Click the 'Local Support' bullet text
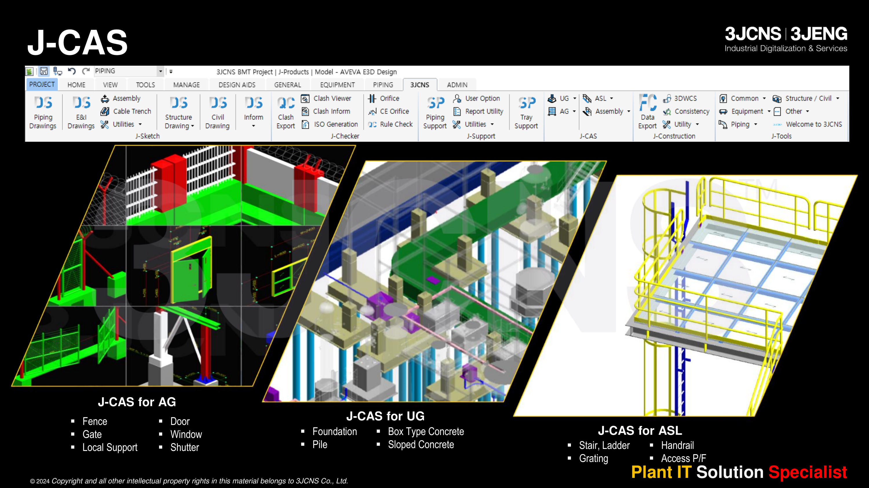The image size is (869, 488). point(110,448)
